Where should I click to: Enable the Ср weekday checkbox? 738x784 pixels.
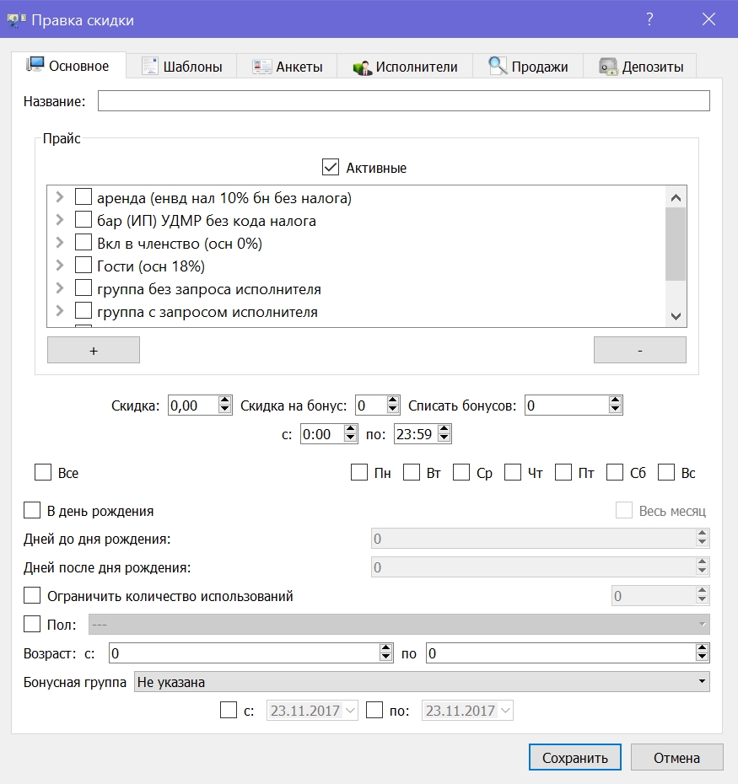coord(461,472)
